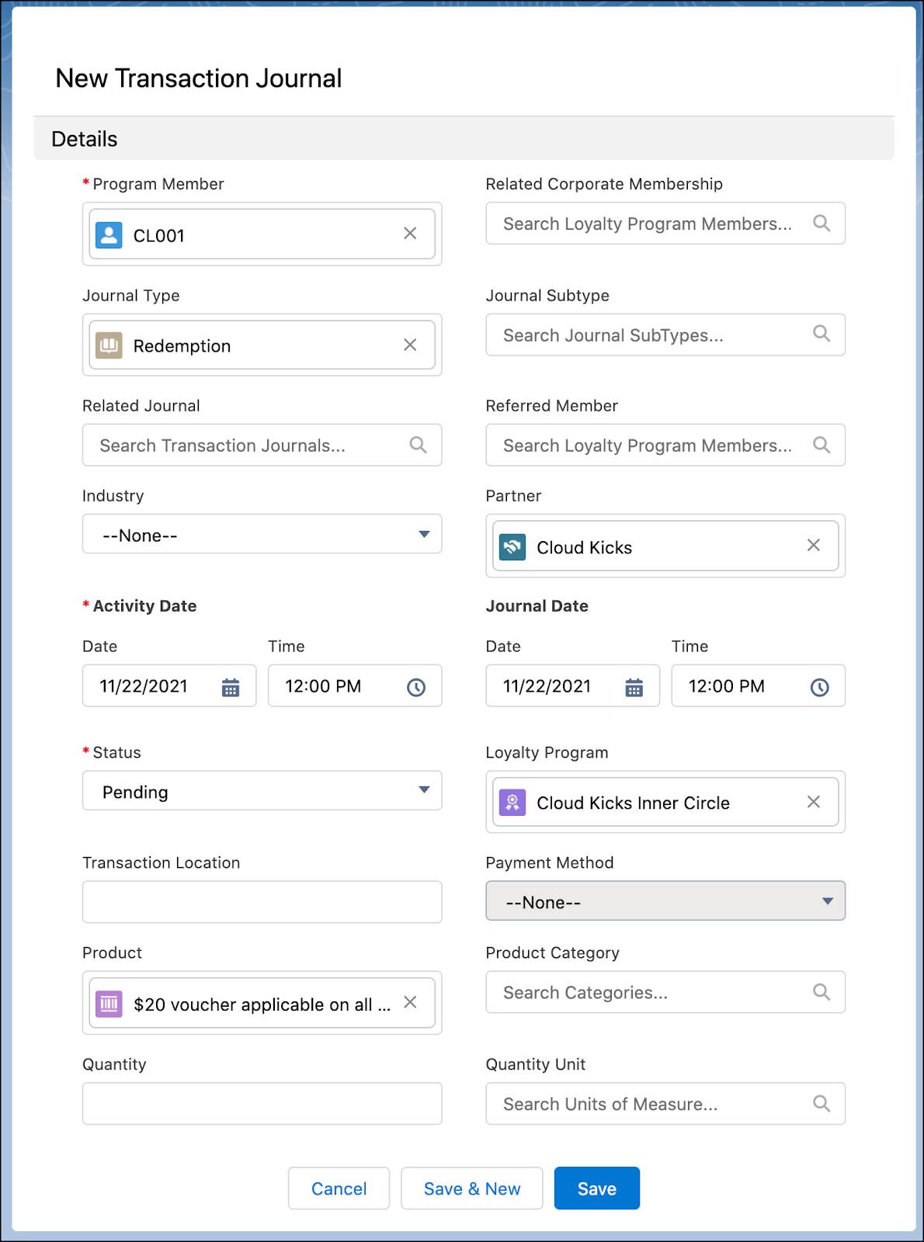Click the Cancel button

[339, 1188]
